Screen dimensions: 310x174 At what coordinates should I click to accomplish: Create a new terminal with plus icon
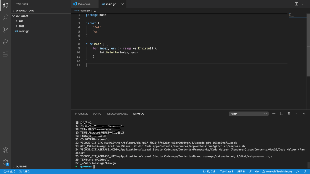(274, 114)
